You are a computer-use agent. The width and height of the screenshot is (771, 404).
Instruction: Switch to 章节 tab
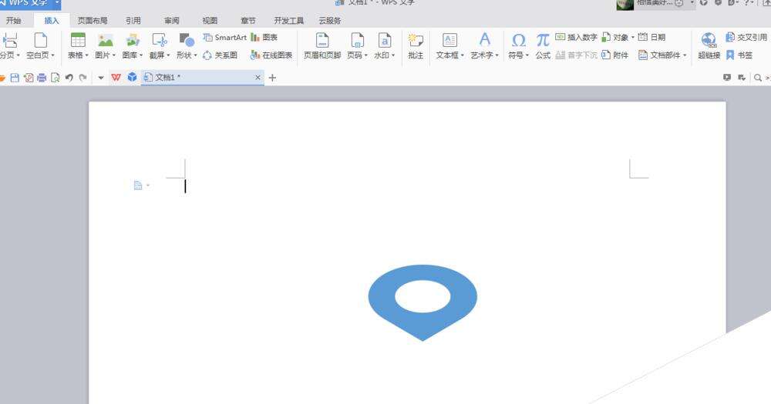coord(247,20)
